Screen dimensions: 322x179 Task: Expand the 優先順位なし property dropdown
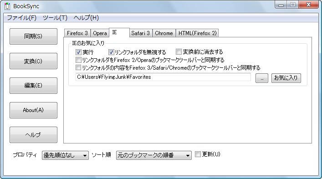65,155
